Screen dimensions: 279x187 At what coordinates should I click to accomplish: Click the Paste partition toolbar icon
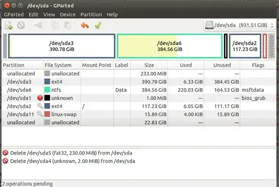pos(68,25)
